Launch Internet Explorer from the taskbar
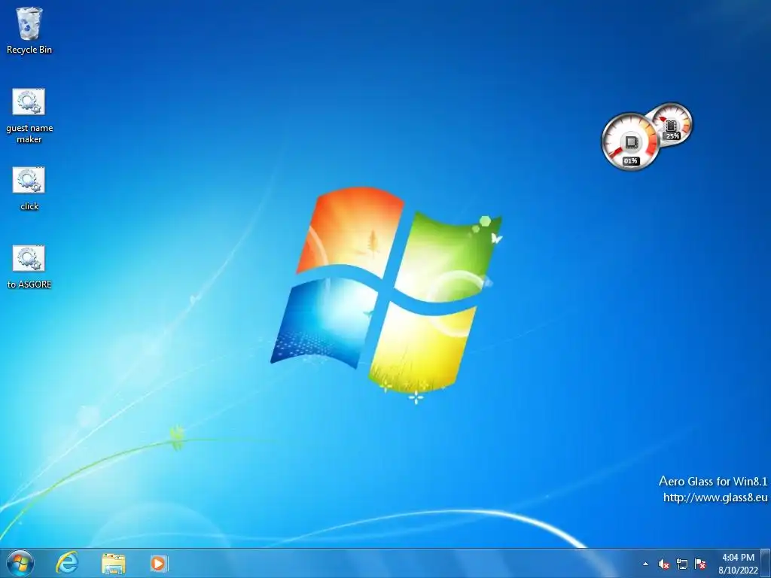 click(x=67, y=563)
